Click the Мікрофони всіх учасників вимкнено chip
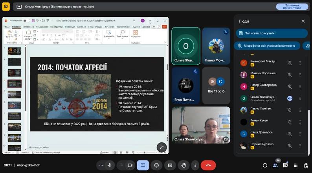Viewport: 312px width, 173px height. [x=267, y=46]
